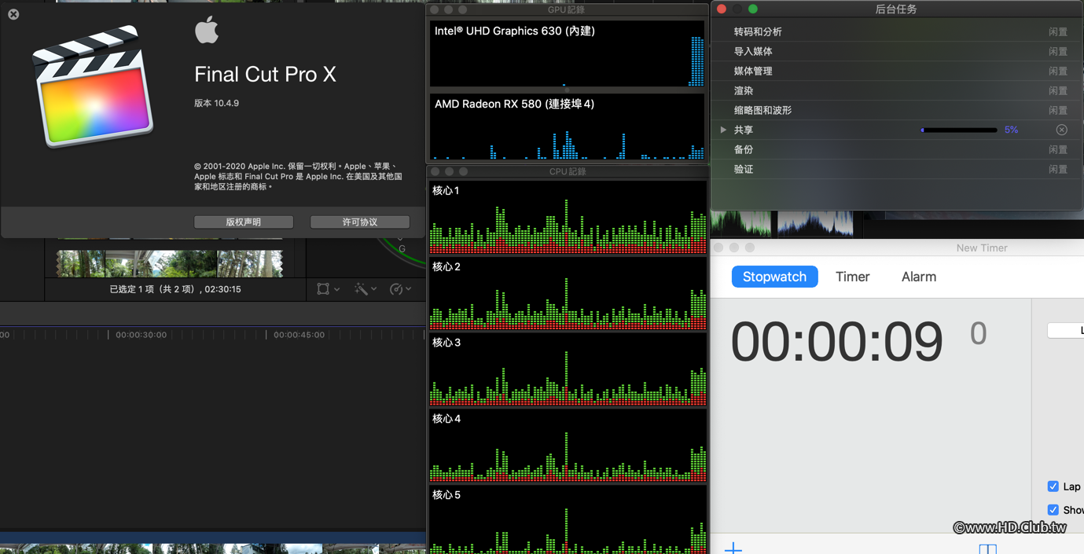Screen dimensions: 1084x554
Task: Expand the 共享 row disclosure triangle
Action: point(723,130)
